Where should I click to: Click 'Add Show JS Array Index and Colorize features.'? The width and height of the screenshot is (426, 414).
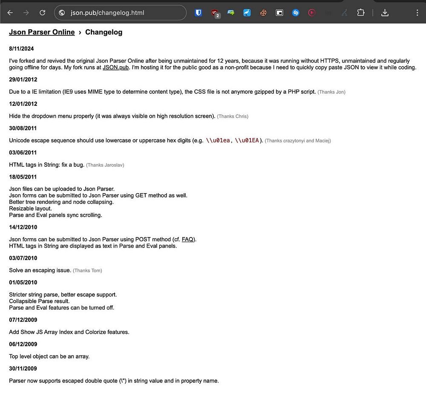coord(69,332)
